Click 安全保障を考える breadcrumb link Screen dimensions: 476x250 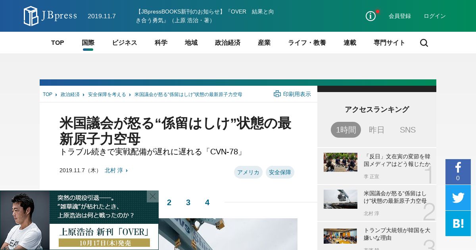coord(107,94)
